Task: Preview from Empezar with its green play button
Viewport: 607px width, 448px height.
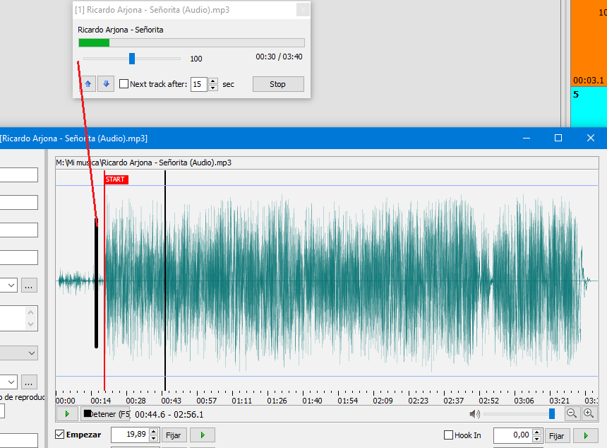Action: point(202,435)
